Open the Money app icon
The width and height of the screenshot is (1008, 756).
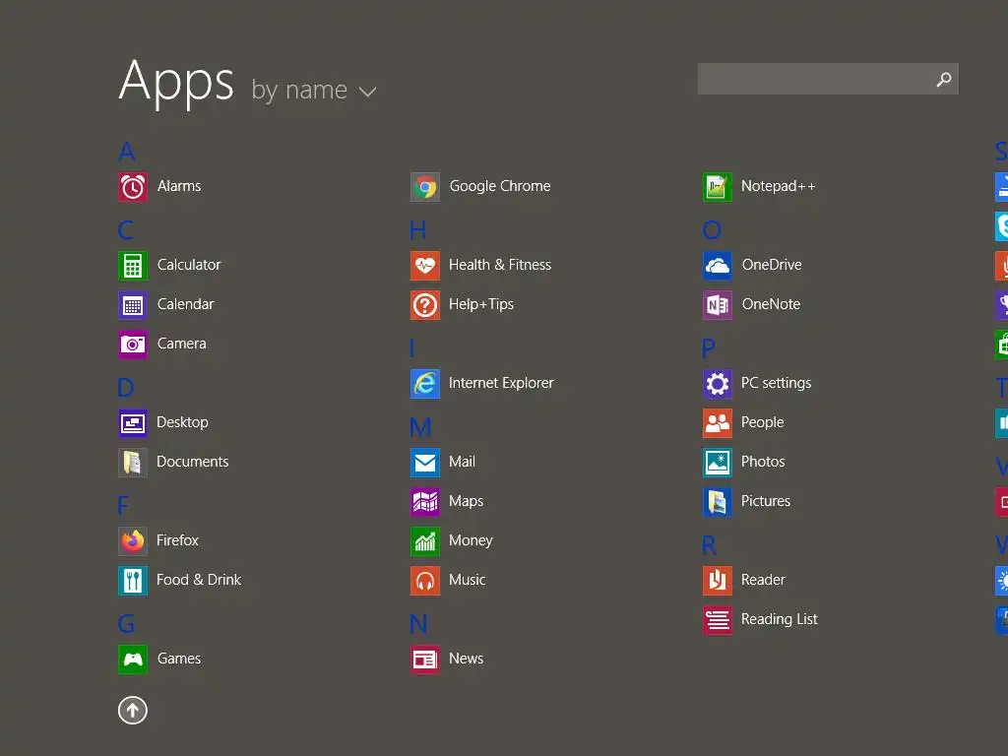click(425, 540)
